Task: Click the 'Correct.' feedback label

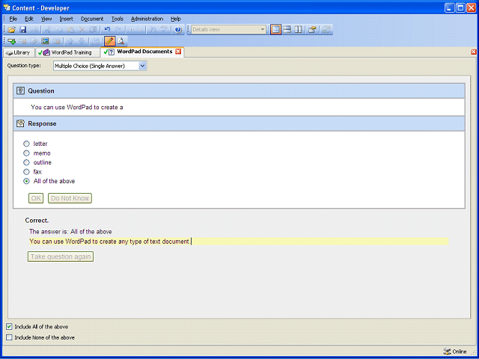Action: (x=37, y=221)
